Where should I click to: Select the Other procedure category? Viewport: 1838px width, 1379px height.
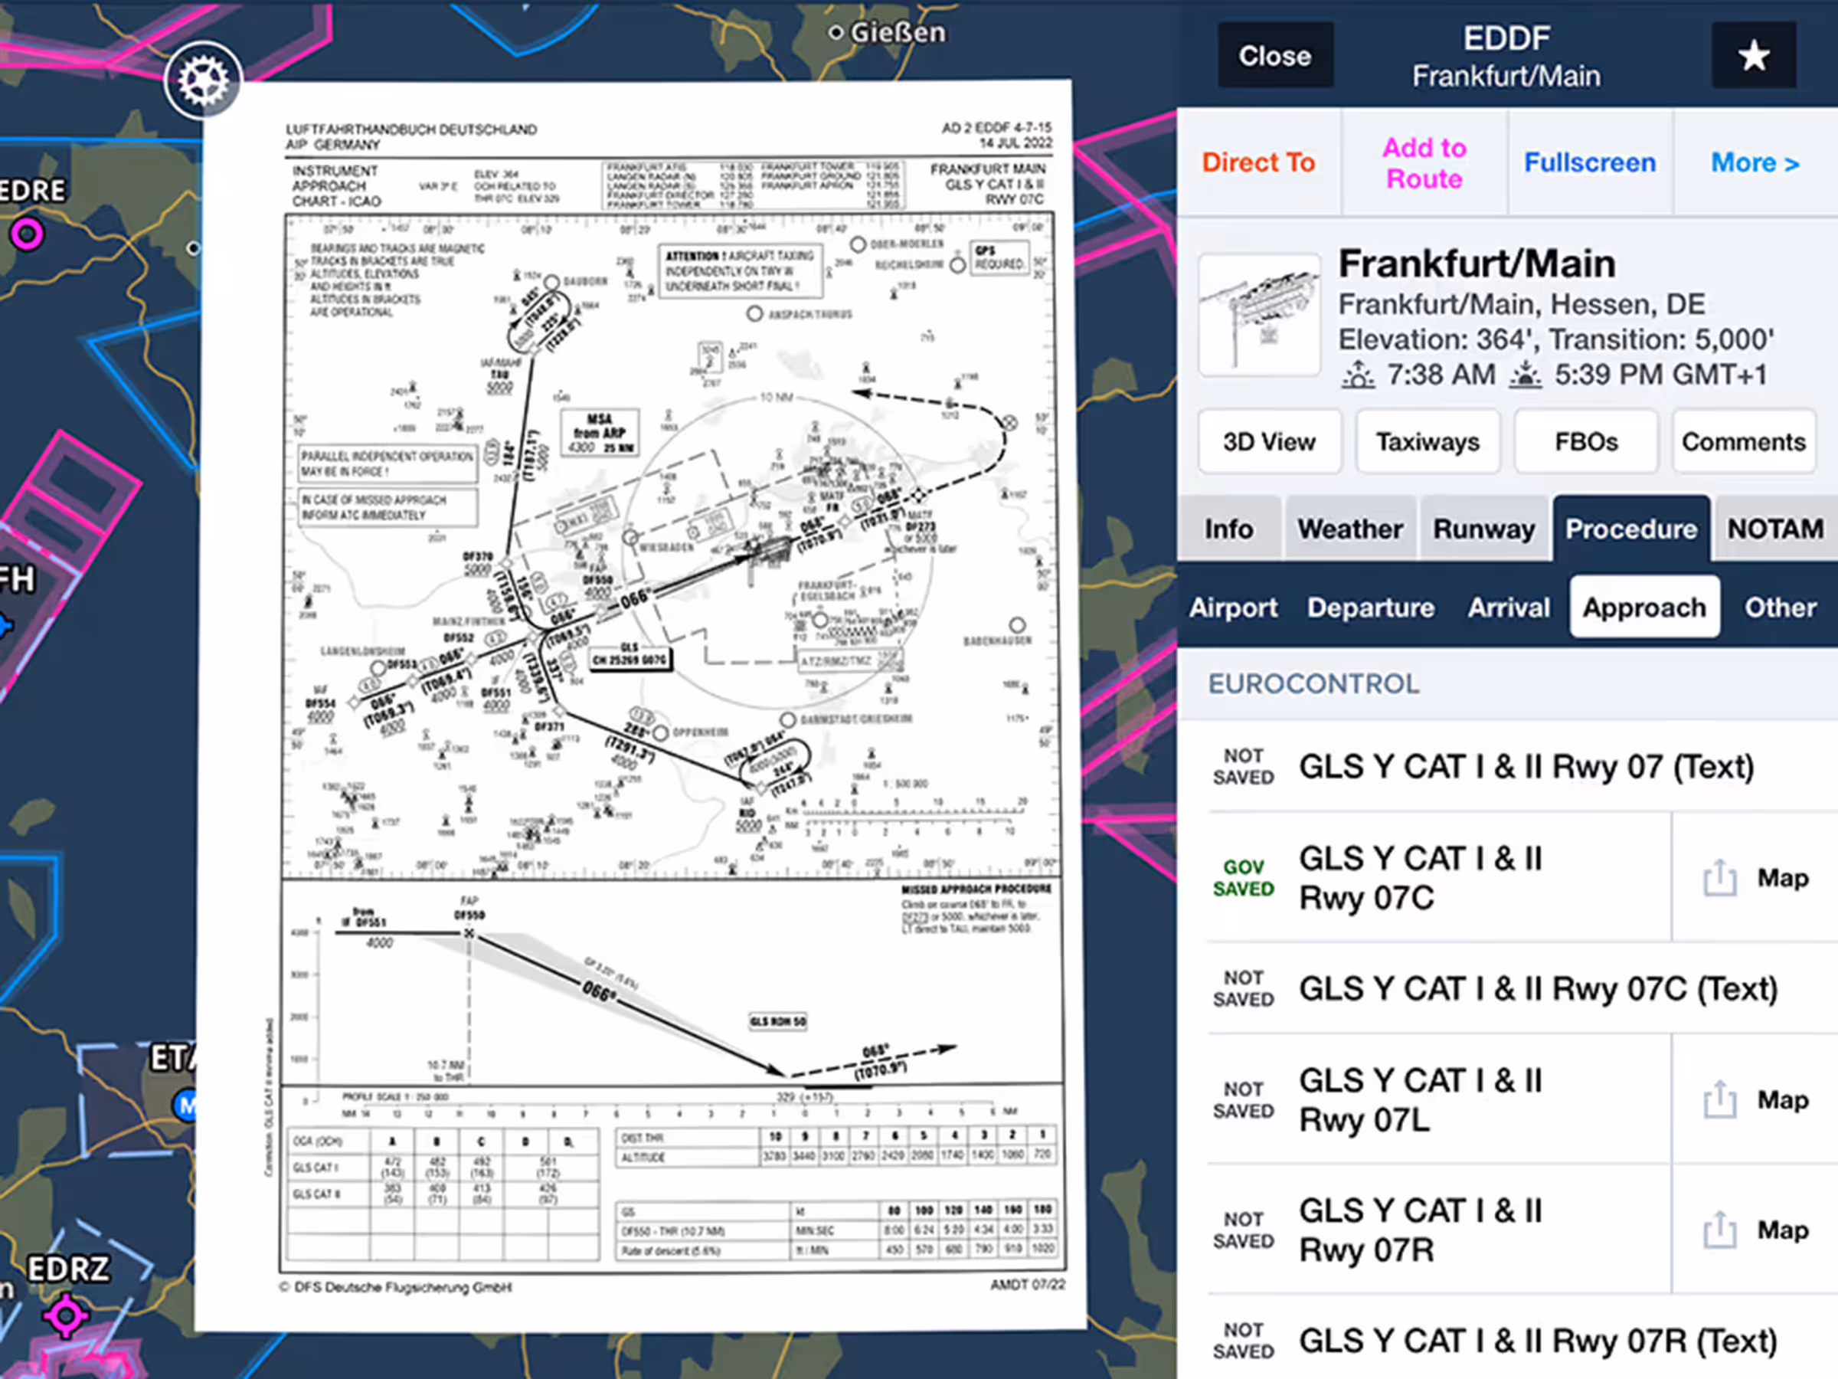click(1780, 608)
